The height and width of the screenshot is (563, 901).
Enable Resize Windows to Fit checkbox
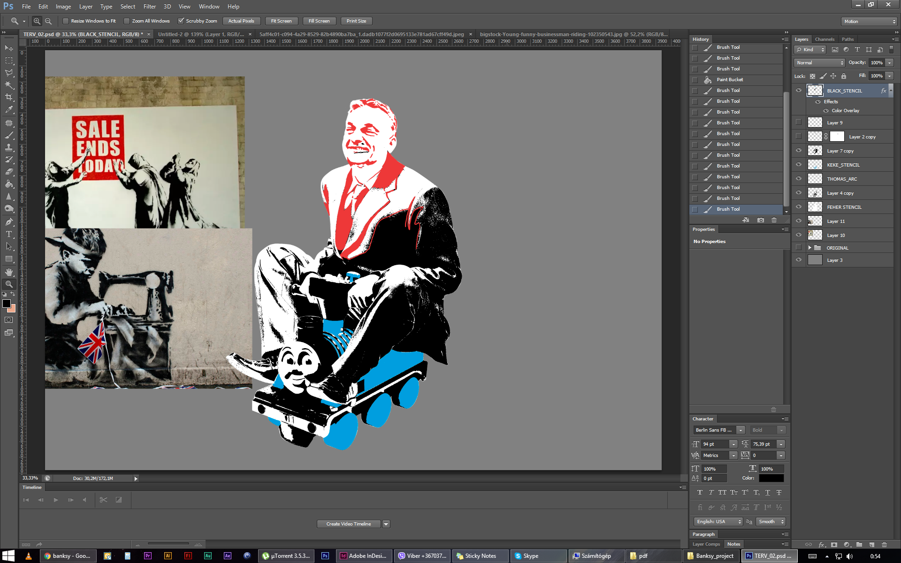[x=66, y=21]
